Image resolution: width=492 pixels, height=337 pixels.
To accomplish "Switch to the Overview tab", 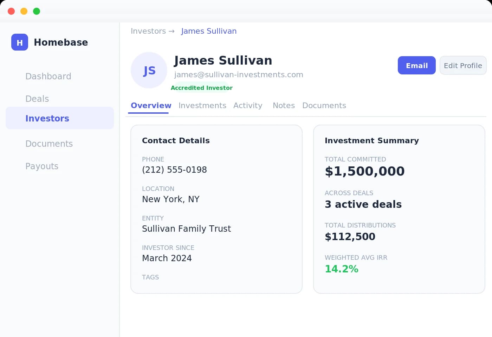I will tap(151, 105).
